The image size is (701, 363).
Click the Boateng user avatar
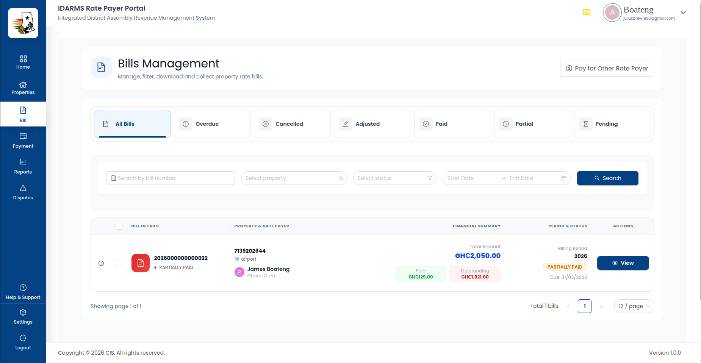tap(612, 13)
